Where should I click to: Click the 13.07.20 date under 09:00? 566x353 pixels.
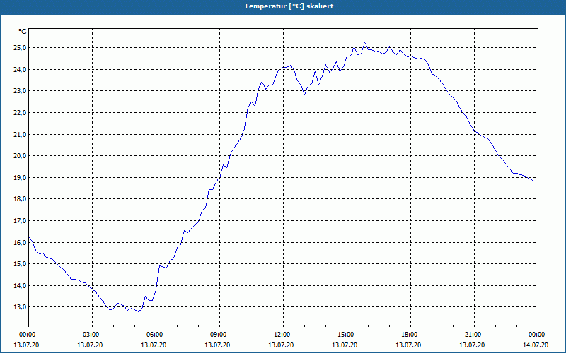click(x=217, y=345)
